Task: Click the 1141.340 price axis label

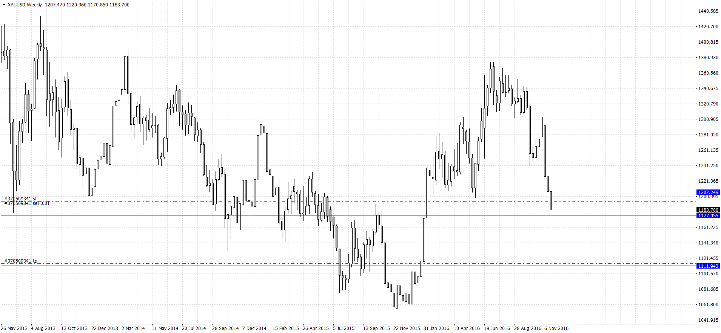Action: (x=708, y=243)
